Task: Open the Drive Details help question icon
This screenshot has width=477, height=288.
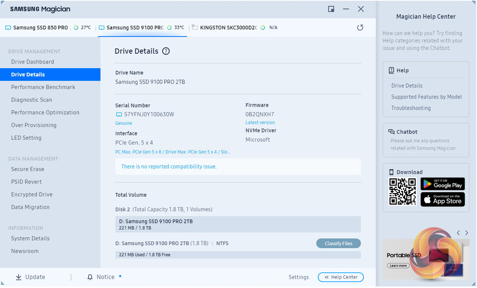Action: pyautogui.click(x=166, y=51)
